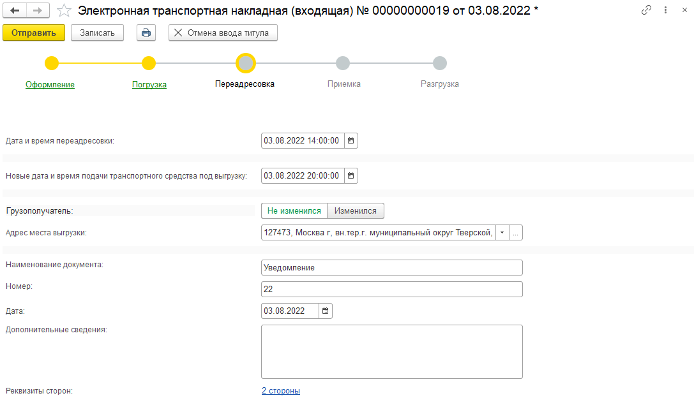Click the unloading address field with 127473, Москва

(379, 233)
